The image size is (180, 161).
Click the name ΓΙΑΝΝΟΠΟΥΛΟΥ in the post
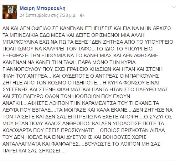[x=22, y=69]
